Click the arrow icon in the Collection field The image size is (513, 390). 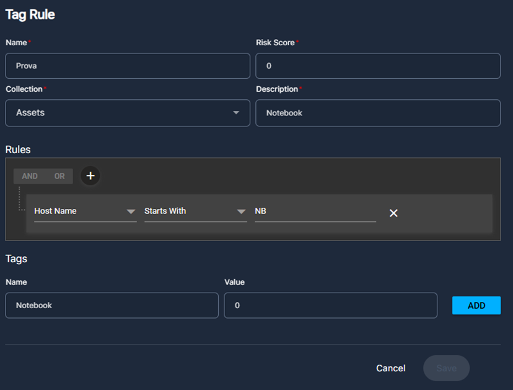click(x=236, y=113)
